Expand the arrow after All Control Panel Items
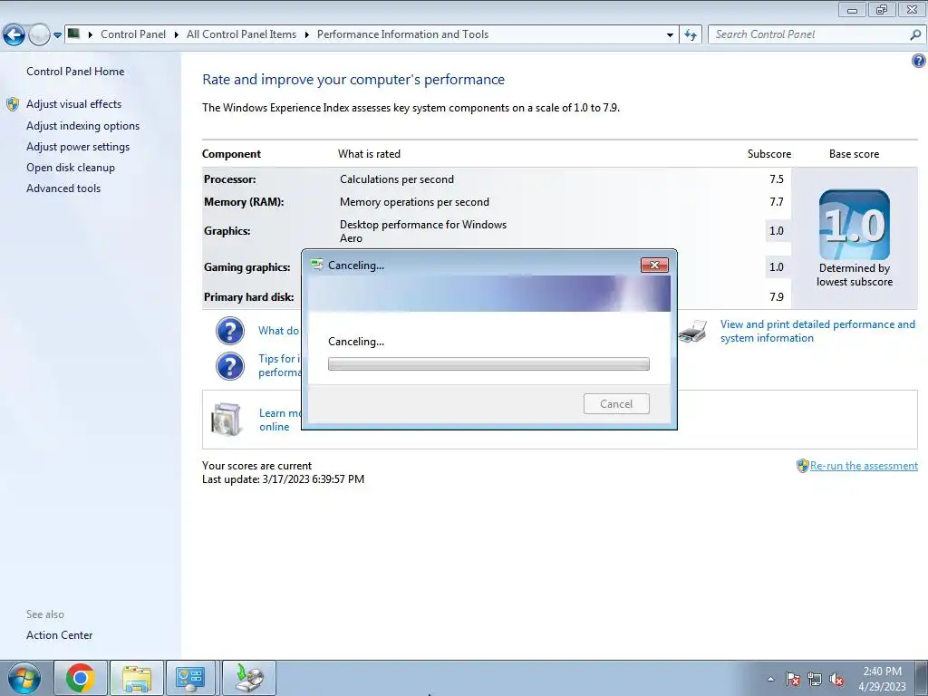The width and height of the screenshot is (928, 696). pos(306,34)
